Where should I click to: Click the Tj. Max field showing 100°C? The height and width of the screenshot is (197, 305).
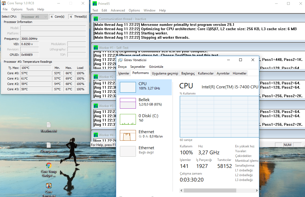pyautogui.click(x=36, y=68)
